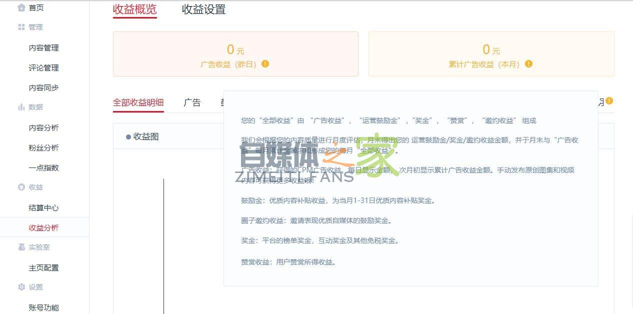Screen dimensions: 633x314
Task: Click info icon next to 广告收益（昨日）
Action: [265, 64]
